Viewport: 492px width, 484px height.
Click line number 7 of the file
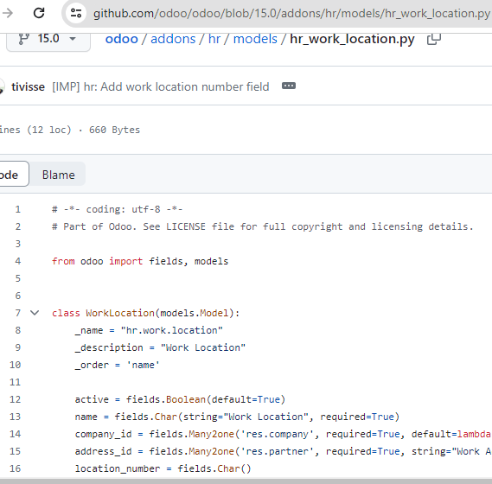pyautogui.click(x=18, y=313)
